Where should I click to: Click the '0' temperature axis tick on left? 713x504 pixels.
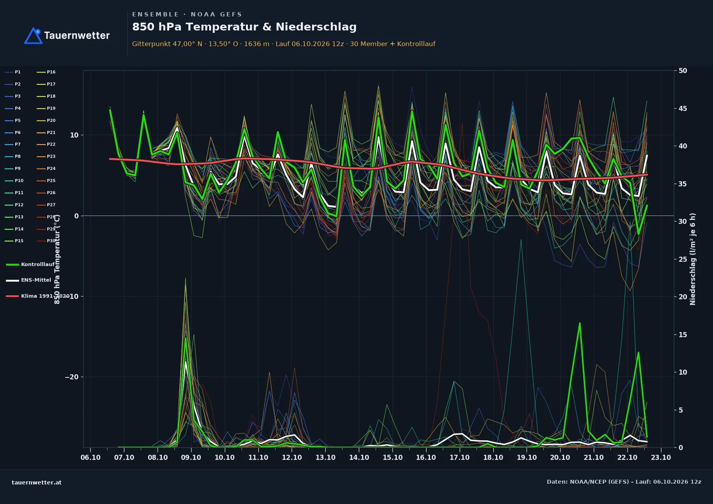[x=77, y=216]
